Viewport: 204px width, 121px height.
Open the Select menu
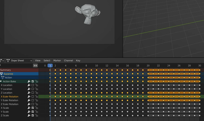click(47, 60)
